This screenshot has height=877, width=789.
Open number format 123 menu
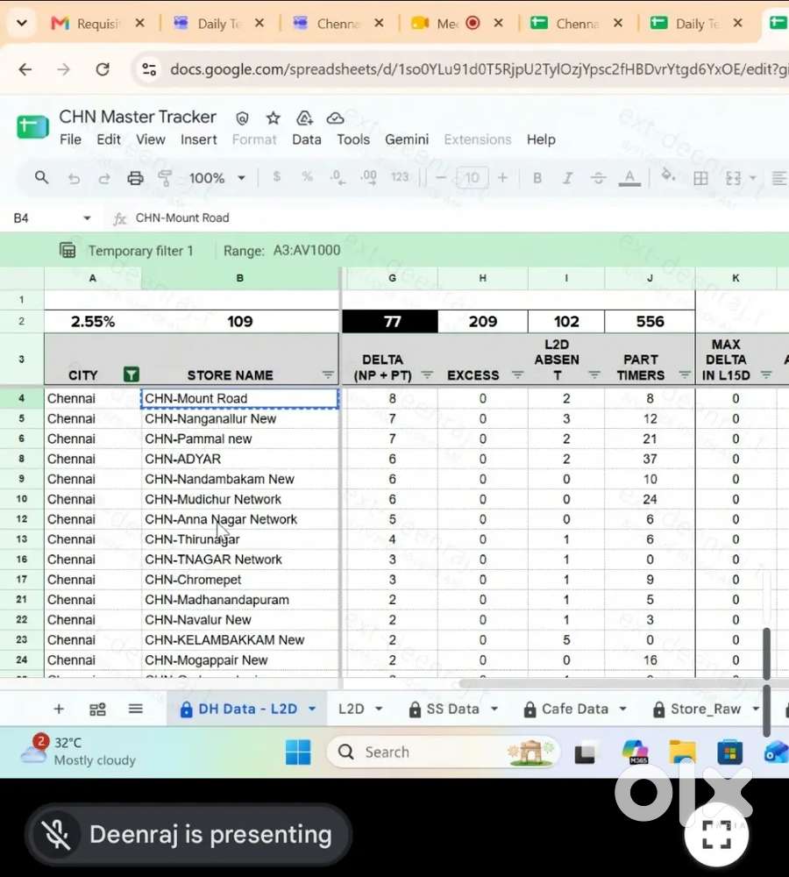[400, 177]
